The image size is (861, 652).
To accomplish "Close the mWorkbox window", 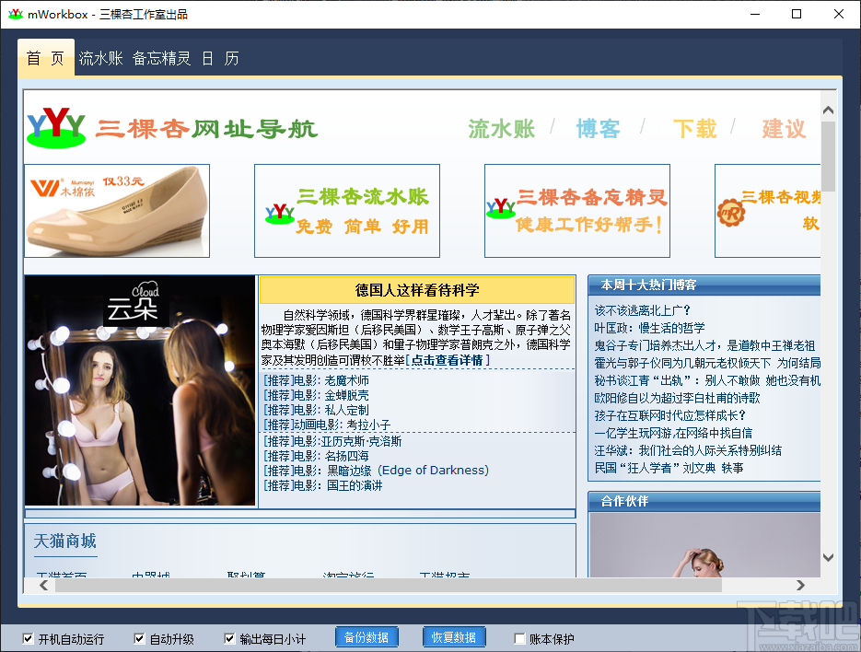I will point(839,14).
